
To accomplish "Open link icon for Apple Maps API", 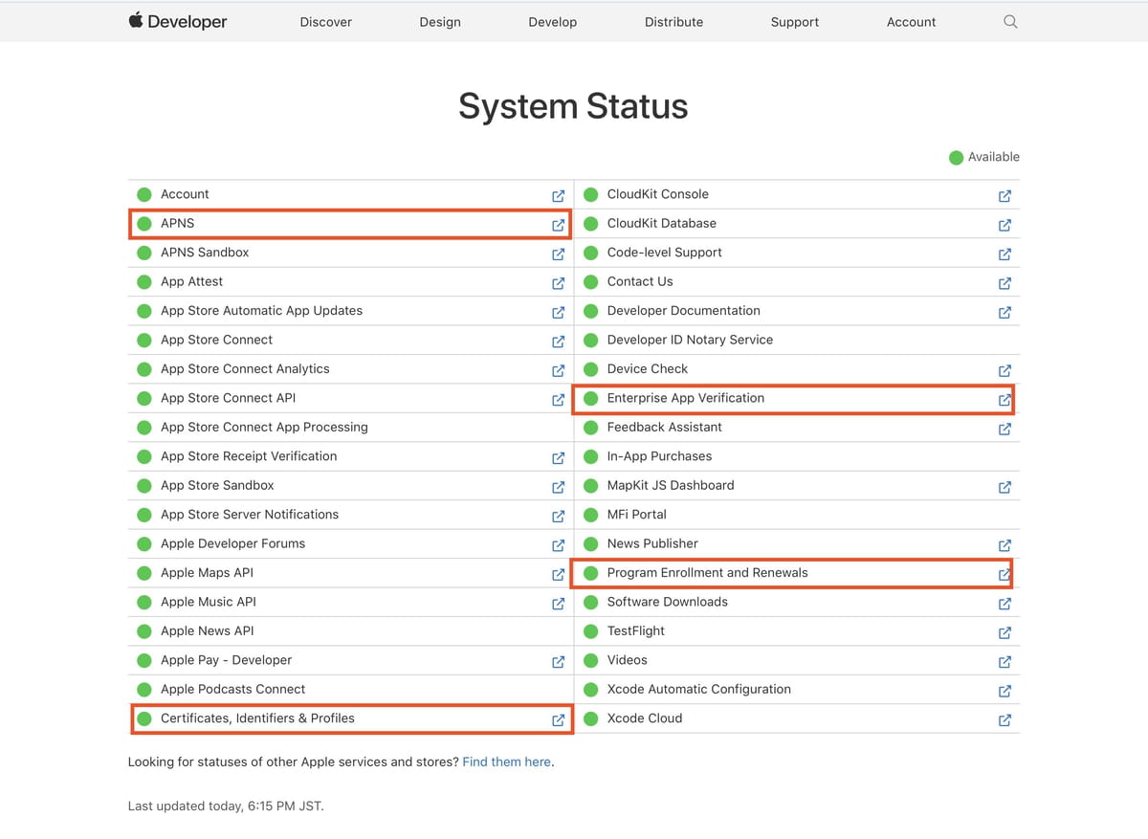I will [x=558, y=574].
